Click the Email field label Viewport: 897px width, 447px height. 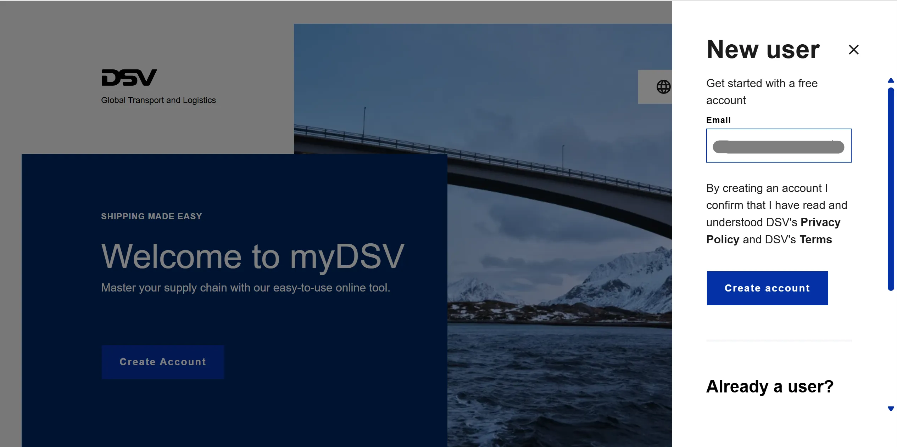click(x=718, y=120)
